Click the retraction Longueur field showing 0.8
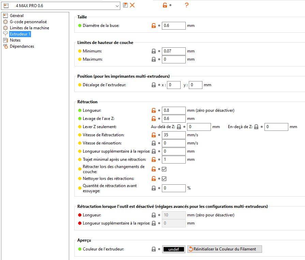The width and height of the screenshot is (305, 260). point(173,110)
